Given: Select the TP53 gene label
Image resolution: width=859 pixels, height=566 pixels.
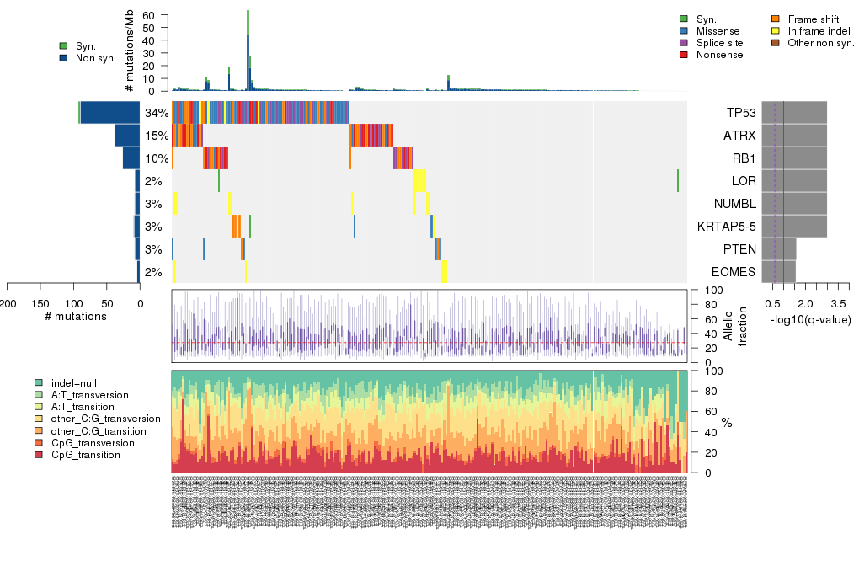Looking at the screenshot, I should pos(740,113).
